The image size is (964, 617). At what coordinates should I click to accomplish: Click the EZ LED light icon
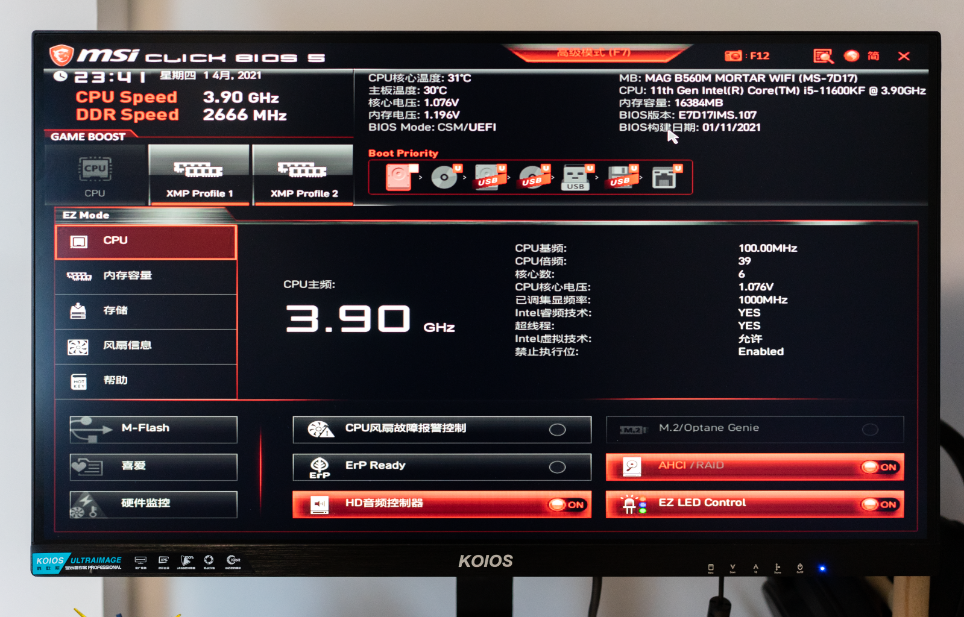point(633,505)
